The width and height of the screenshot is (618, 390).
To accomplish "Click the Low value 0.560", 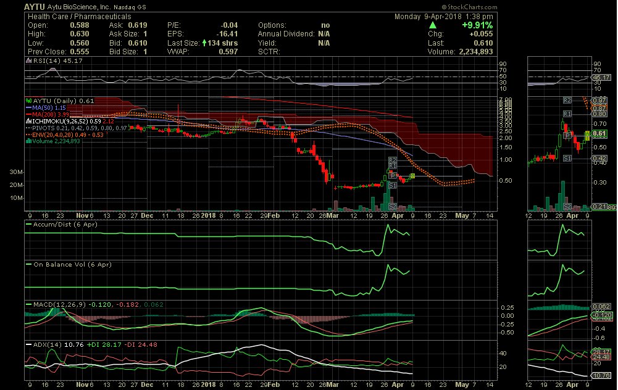I will pyautogui.click(x=80, y=43).
